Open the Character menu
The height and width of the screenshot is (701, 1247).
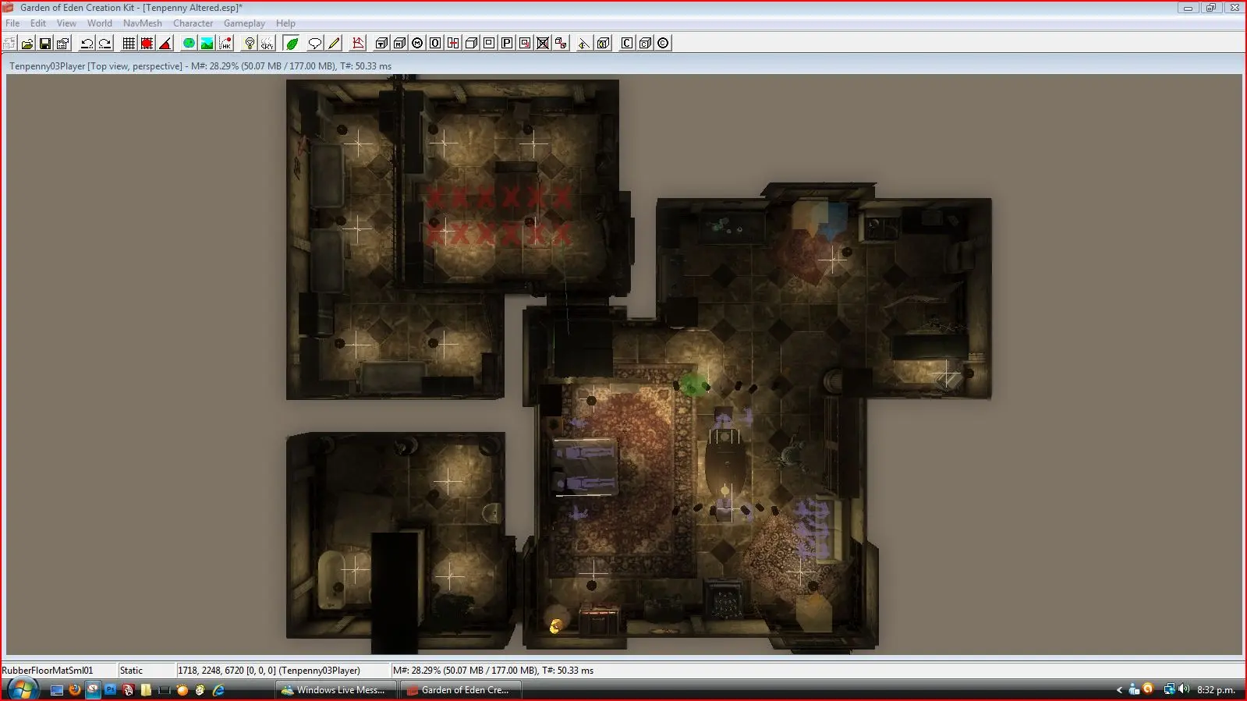pyautogui.click(x=193, y=23)
